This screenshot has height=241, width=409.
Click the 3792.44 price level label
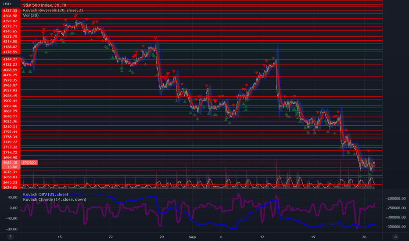[10, 132]
